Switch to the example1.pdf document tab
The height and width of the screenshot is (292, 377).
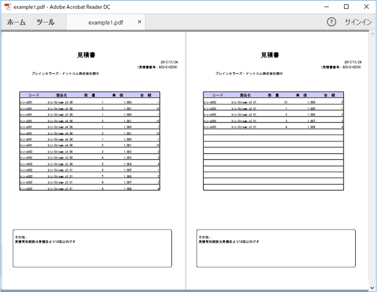pyautogui.click(x=106, y=22)
